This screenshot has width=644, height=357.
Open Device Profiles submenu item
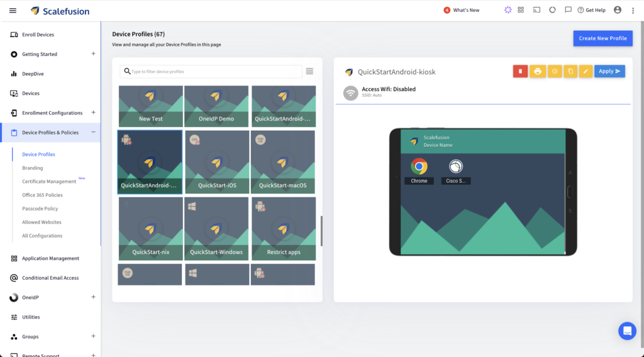click(x=38, y=154)
